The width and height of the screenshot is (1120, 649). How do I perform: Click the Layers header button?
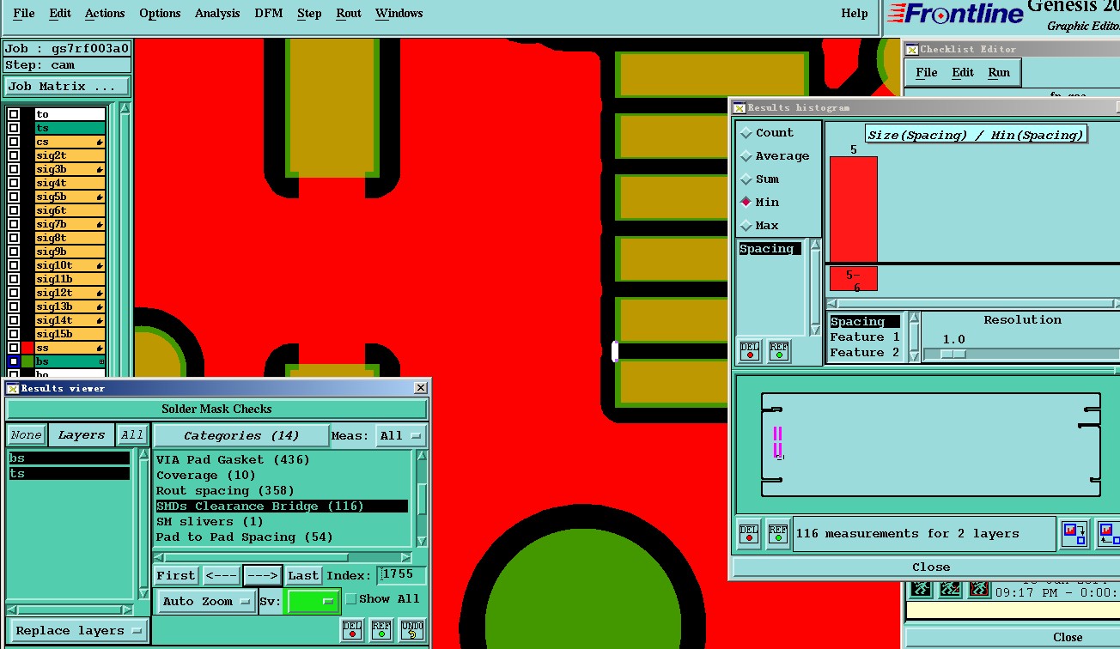coord(82,435)
